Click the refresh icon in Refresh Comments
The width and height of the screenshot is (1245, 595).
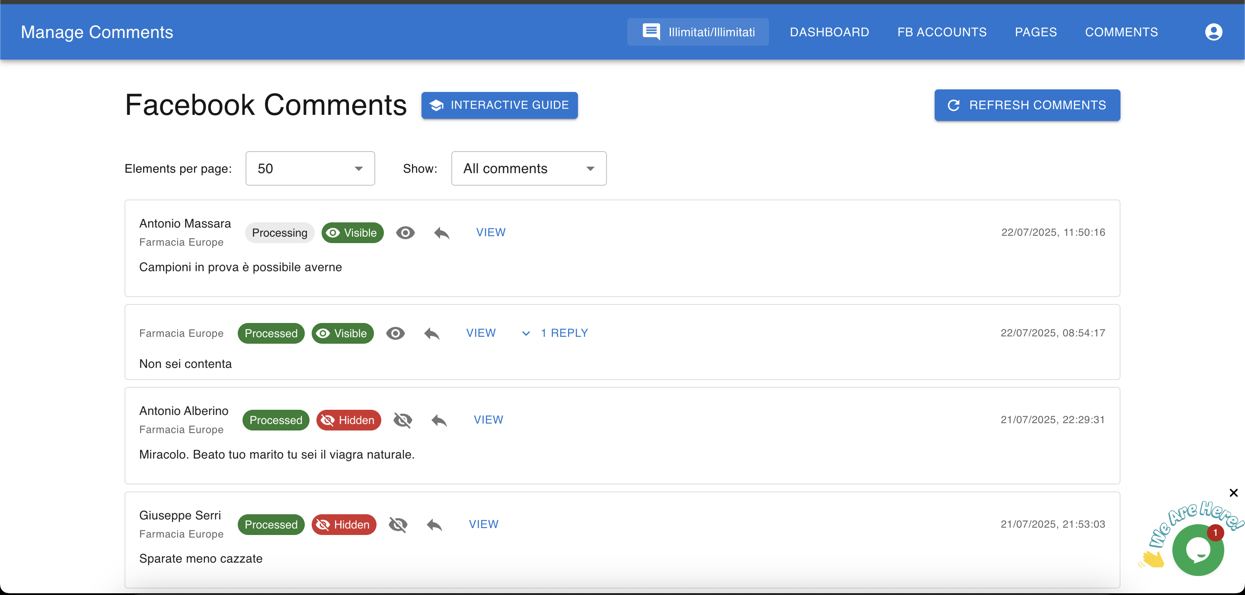[x=953, y=105]
